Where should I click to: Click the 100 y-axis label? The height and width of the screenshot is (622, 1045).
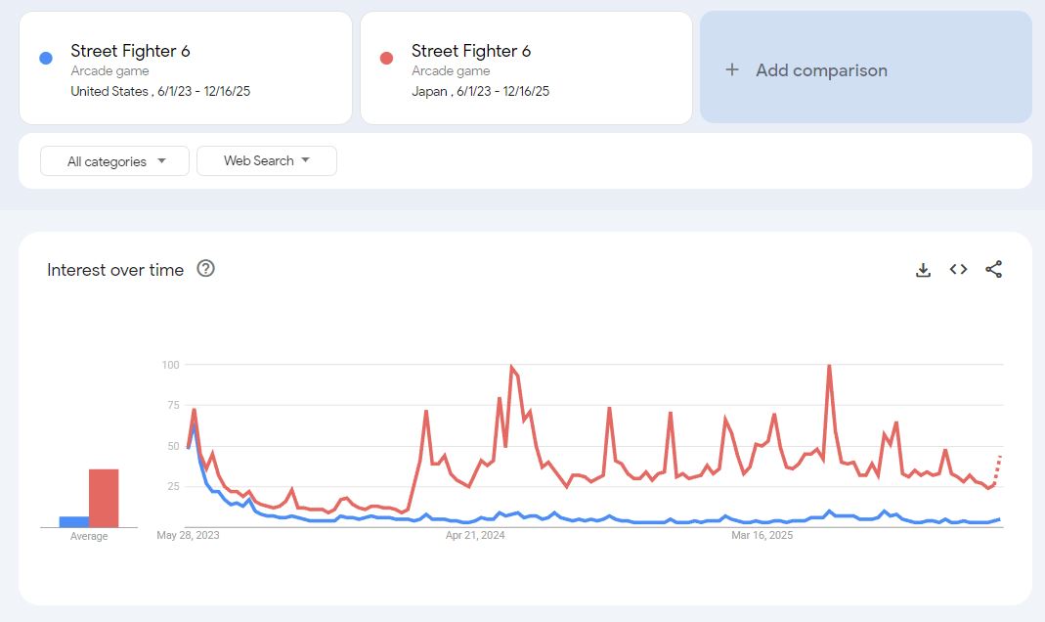[x=171, y=365]
